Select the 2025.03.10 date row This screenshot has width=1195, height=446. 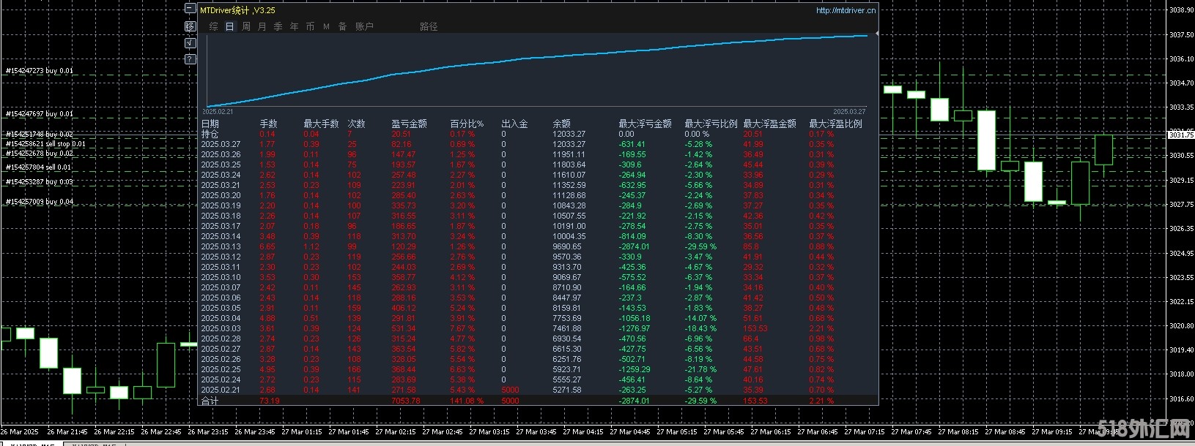pos(539,277)
